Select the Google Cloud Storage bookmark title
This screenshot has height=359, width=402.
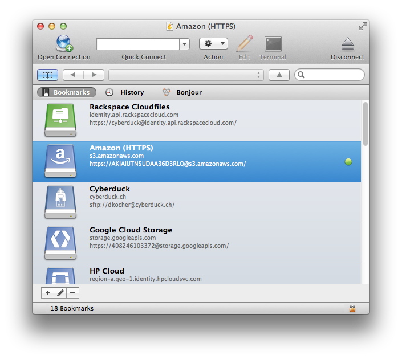click(131, 230)
